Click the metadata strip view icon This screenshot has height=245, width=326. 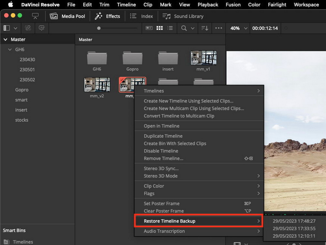(149, 28)
